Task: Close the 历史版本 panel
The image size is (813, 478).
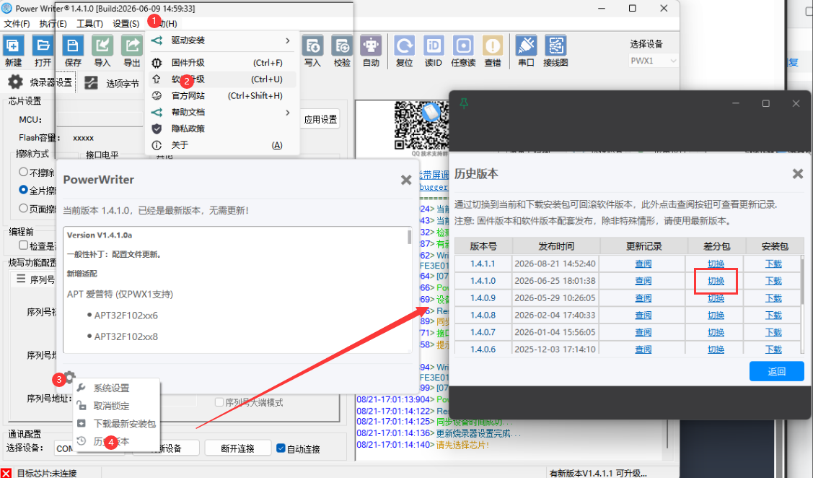Action: [x=797, y=174]
